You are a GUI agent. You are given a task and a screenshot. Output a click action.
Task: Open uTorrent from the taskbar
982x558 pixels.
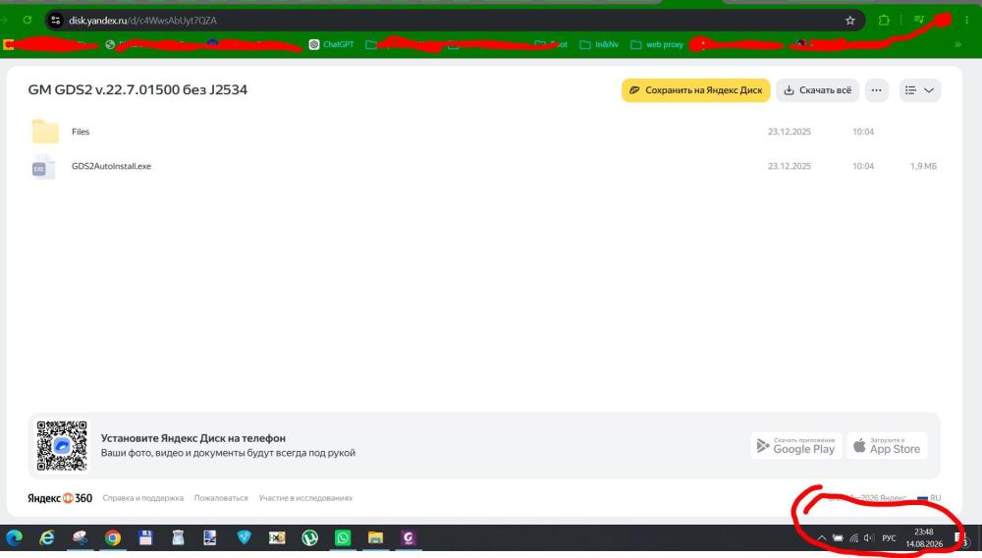click(309, 538)
